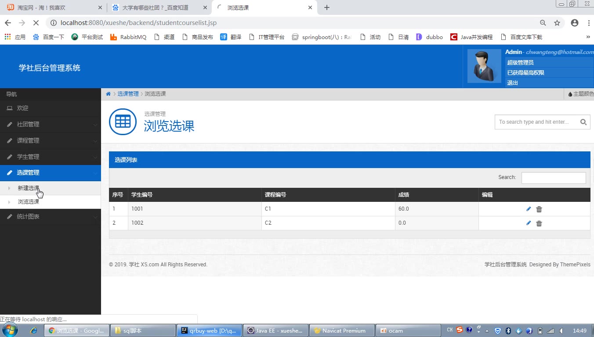This screenshot has width=594, height=337.
Task: Click 超级管理员 in profile panel
Action: click(520, 63)
